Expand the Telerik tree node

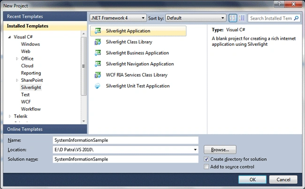[x=10, y=116]
